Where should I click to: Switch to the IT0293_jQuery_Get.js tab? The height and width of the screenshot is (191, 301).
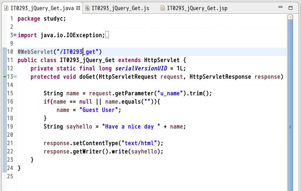click(117, 8)
